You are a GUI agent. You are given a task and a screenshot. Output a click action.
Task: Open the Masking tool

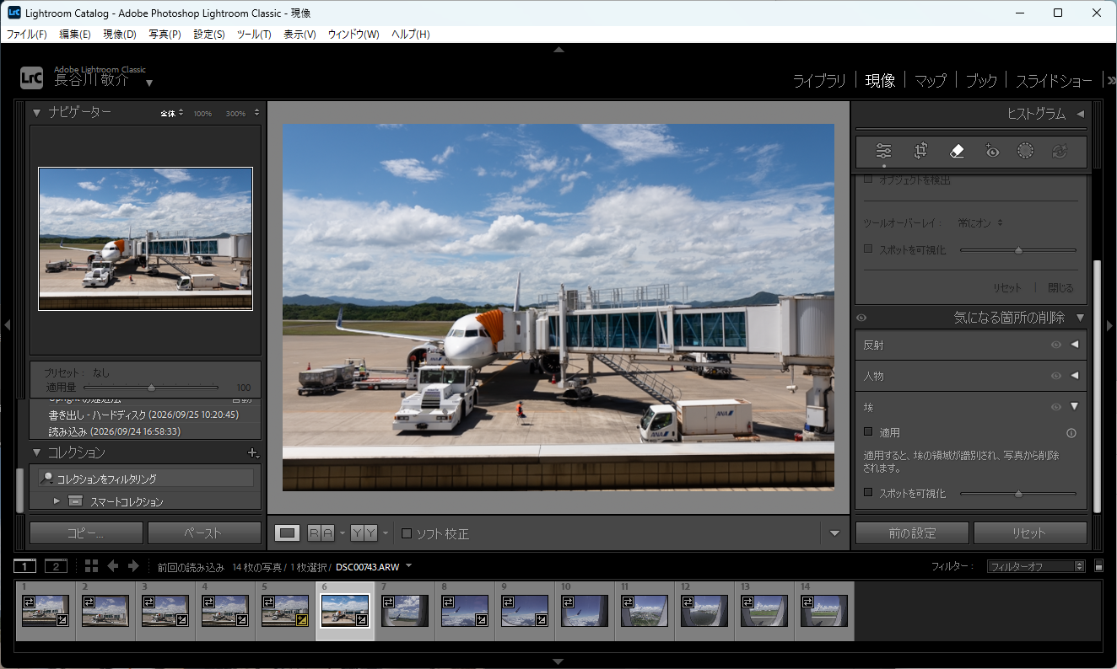coord(1025,151)
